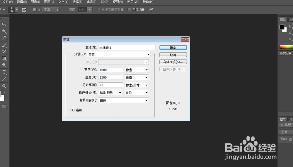The width and height of the screenshot is (293, 167).
Task: Open the 预设 preset dropdown
Action: coord(119,54)
